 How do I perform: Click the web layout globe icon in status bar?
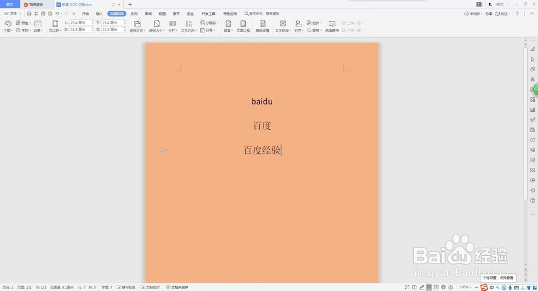pyautogui.click(x=443, y=287)
